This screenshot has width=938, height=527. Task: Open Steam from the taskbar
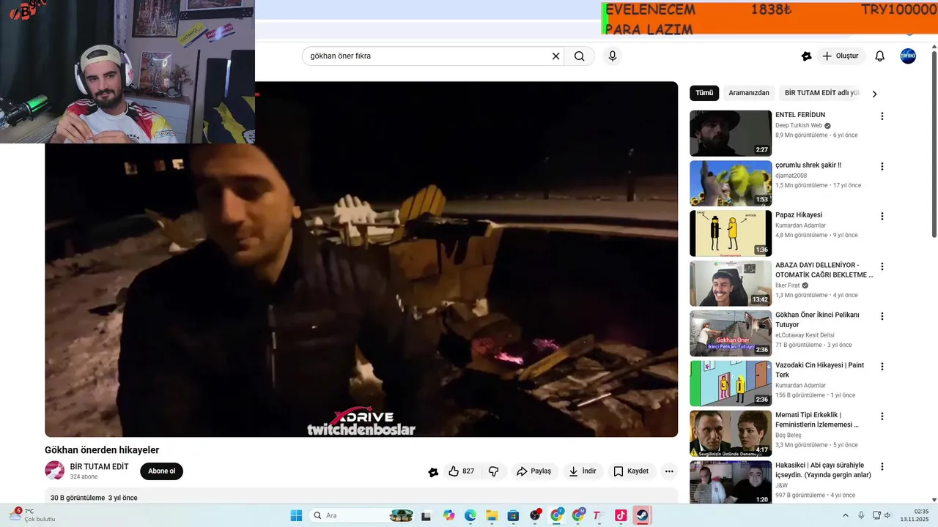point(642,515)
